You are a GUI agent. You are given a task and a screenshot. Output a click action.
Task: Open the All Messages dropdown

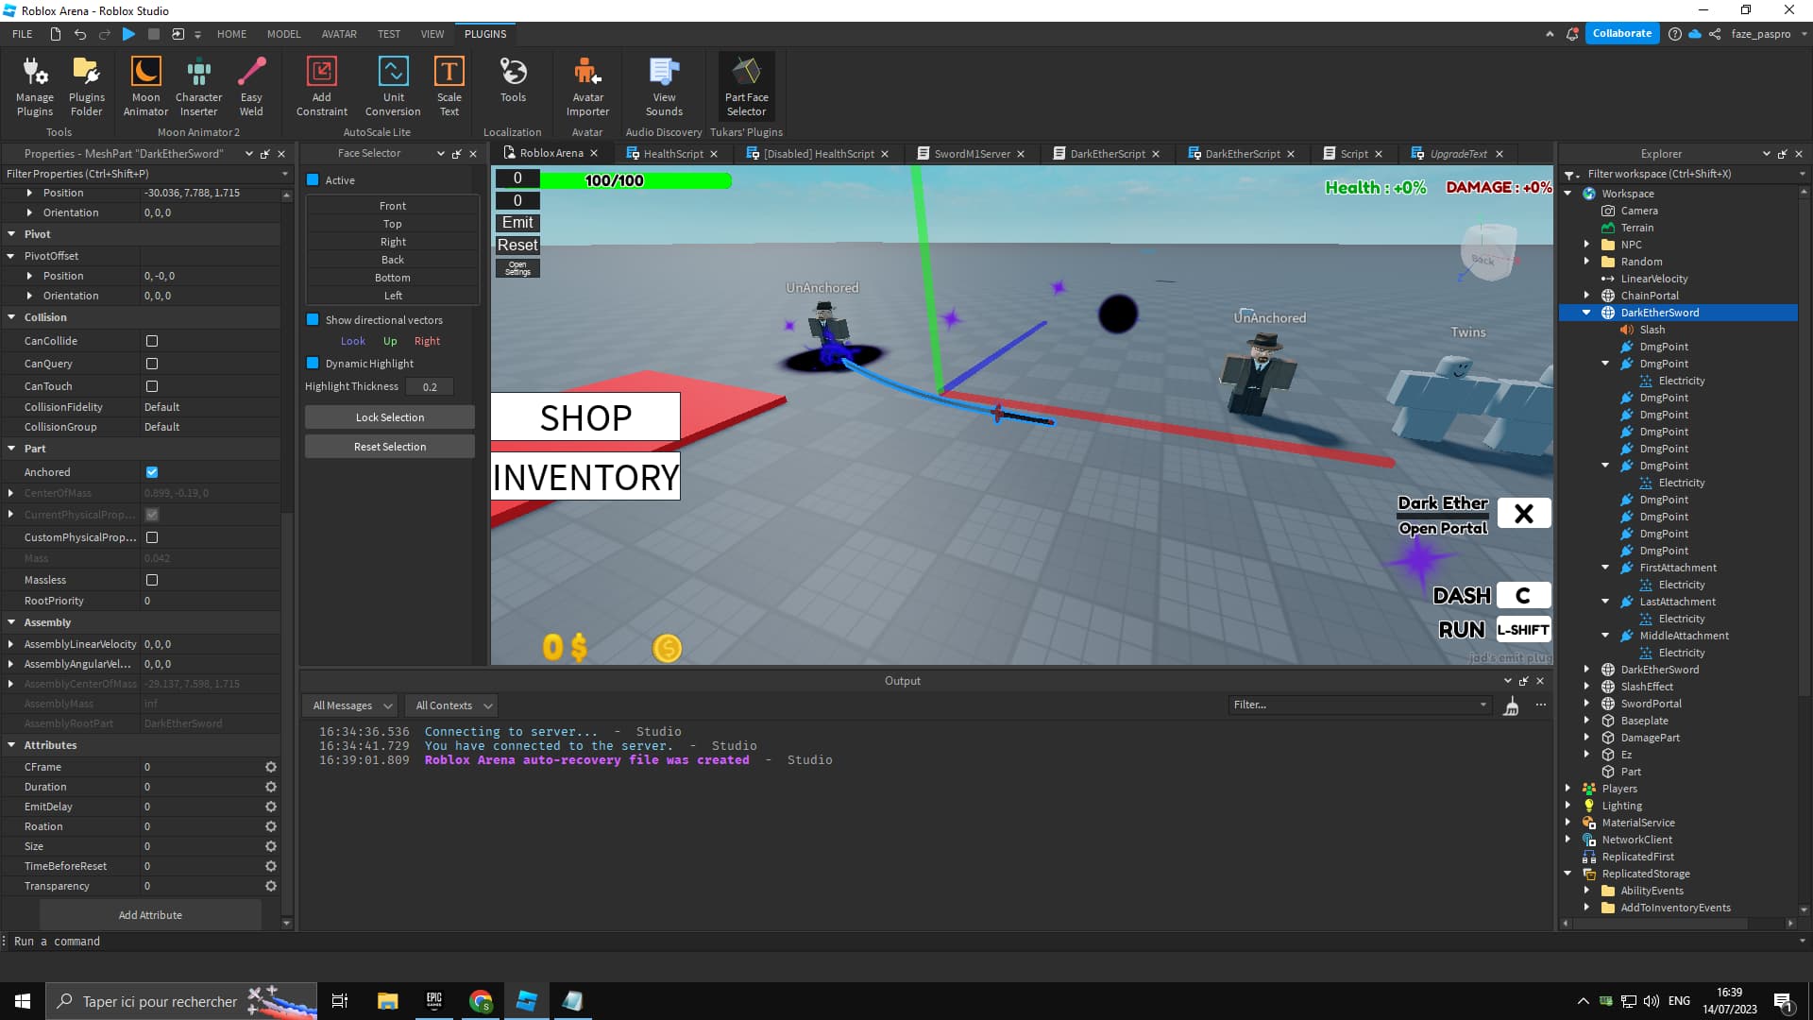351,705
